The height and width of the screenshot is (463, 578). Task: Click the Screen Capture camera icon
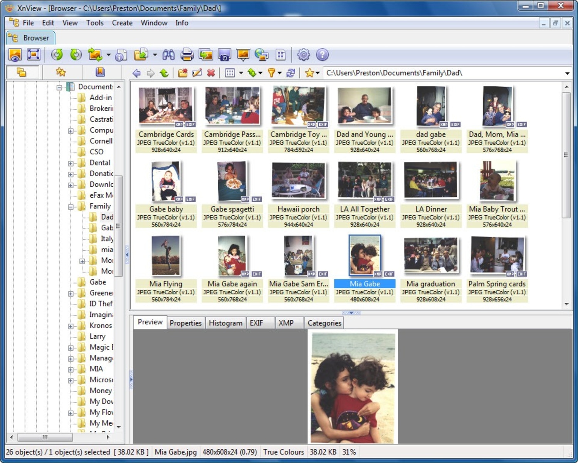pos(224,55)
